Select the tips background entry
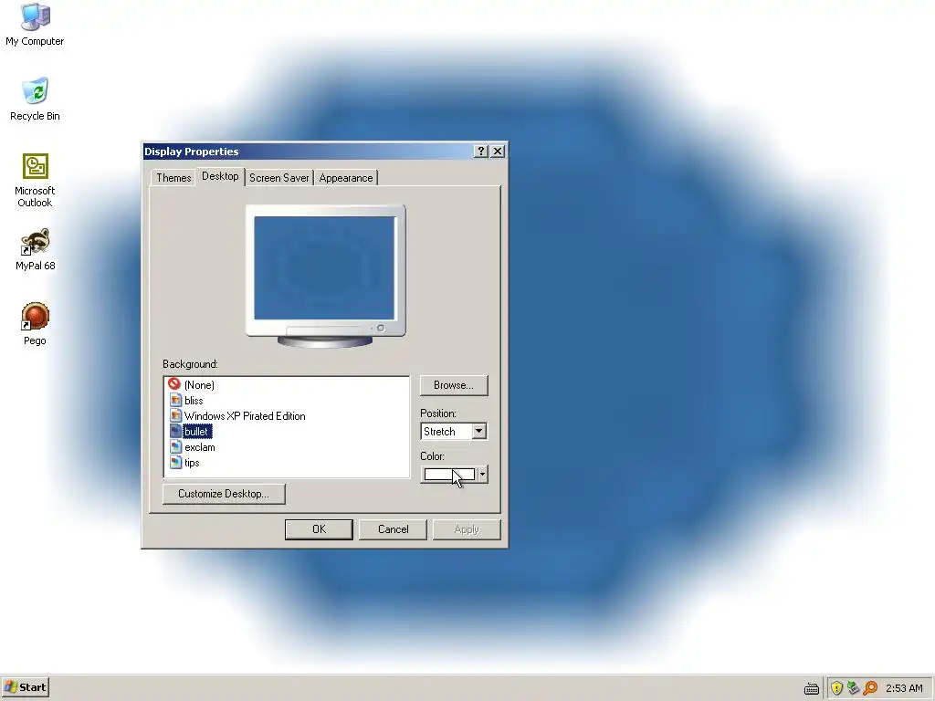 (x=192, y=463)
